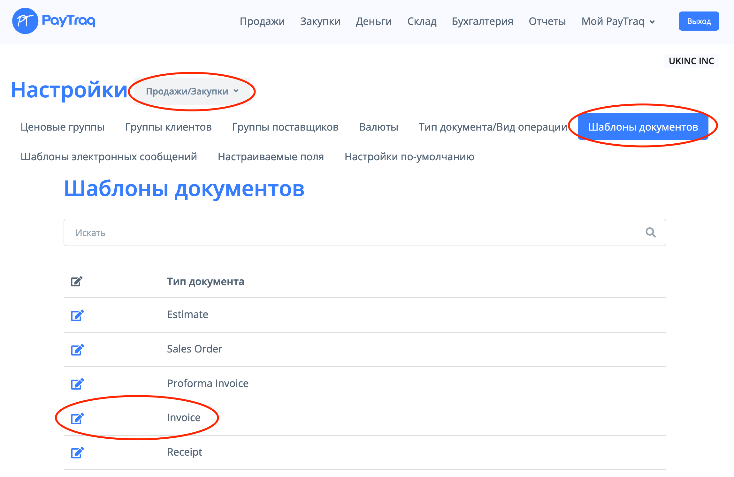Select the Шаблоны документов tab
Viewport: 734px width, 477px height.
pos(643,127)
